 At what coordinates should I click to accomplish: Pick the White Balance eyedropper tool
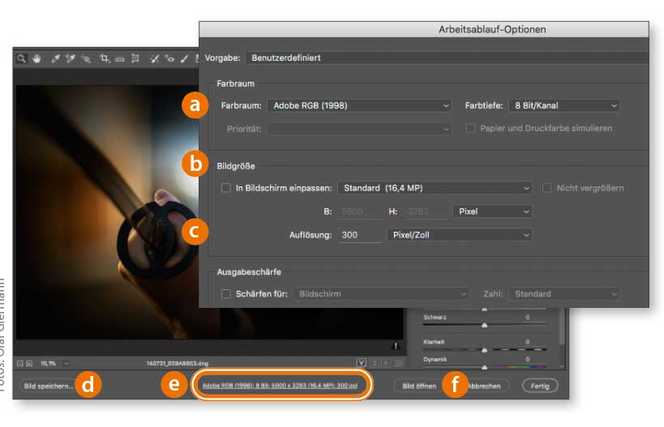point(56,58)
